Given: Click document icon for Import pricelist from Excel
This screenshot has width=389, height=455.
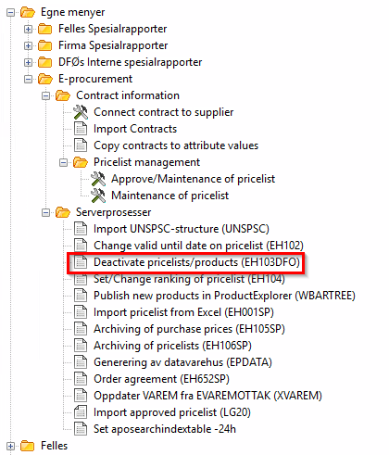Looking at the screenshot, I should (x=81, y=312).
